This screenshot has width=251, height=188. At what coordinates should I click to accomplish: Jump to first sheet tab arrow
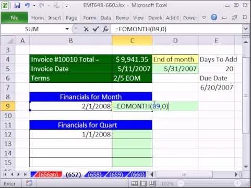(5, 174)
